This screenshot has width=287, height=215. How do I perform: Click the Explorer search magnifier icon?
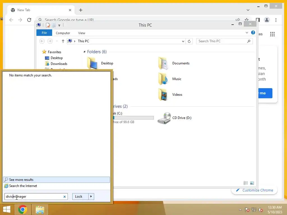point(249,41)
